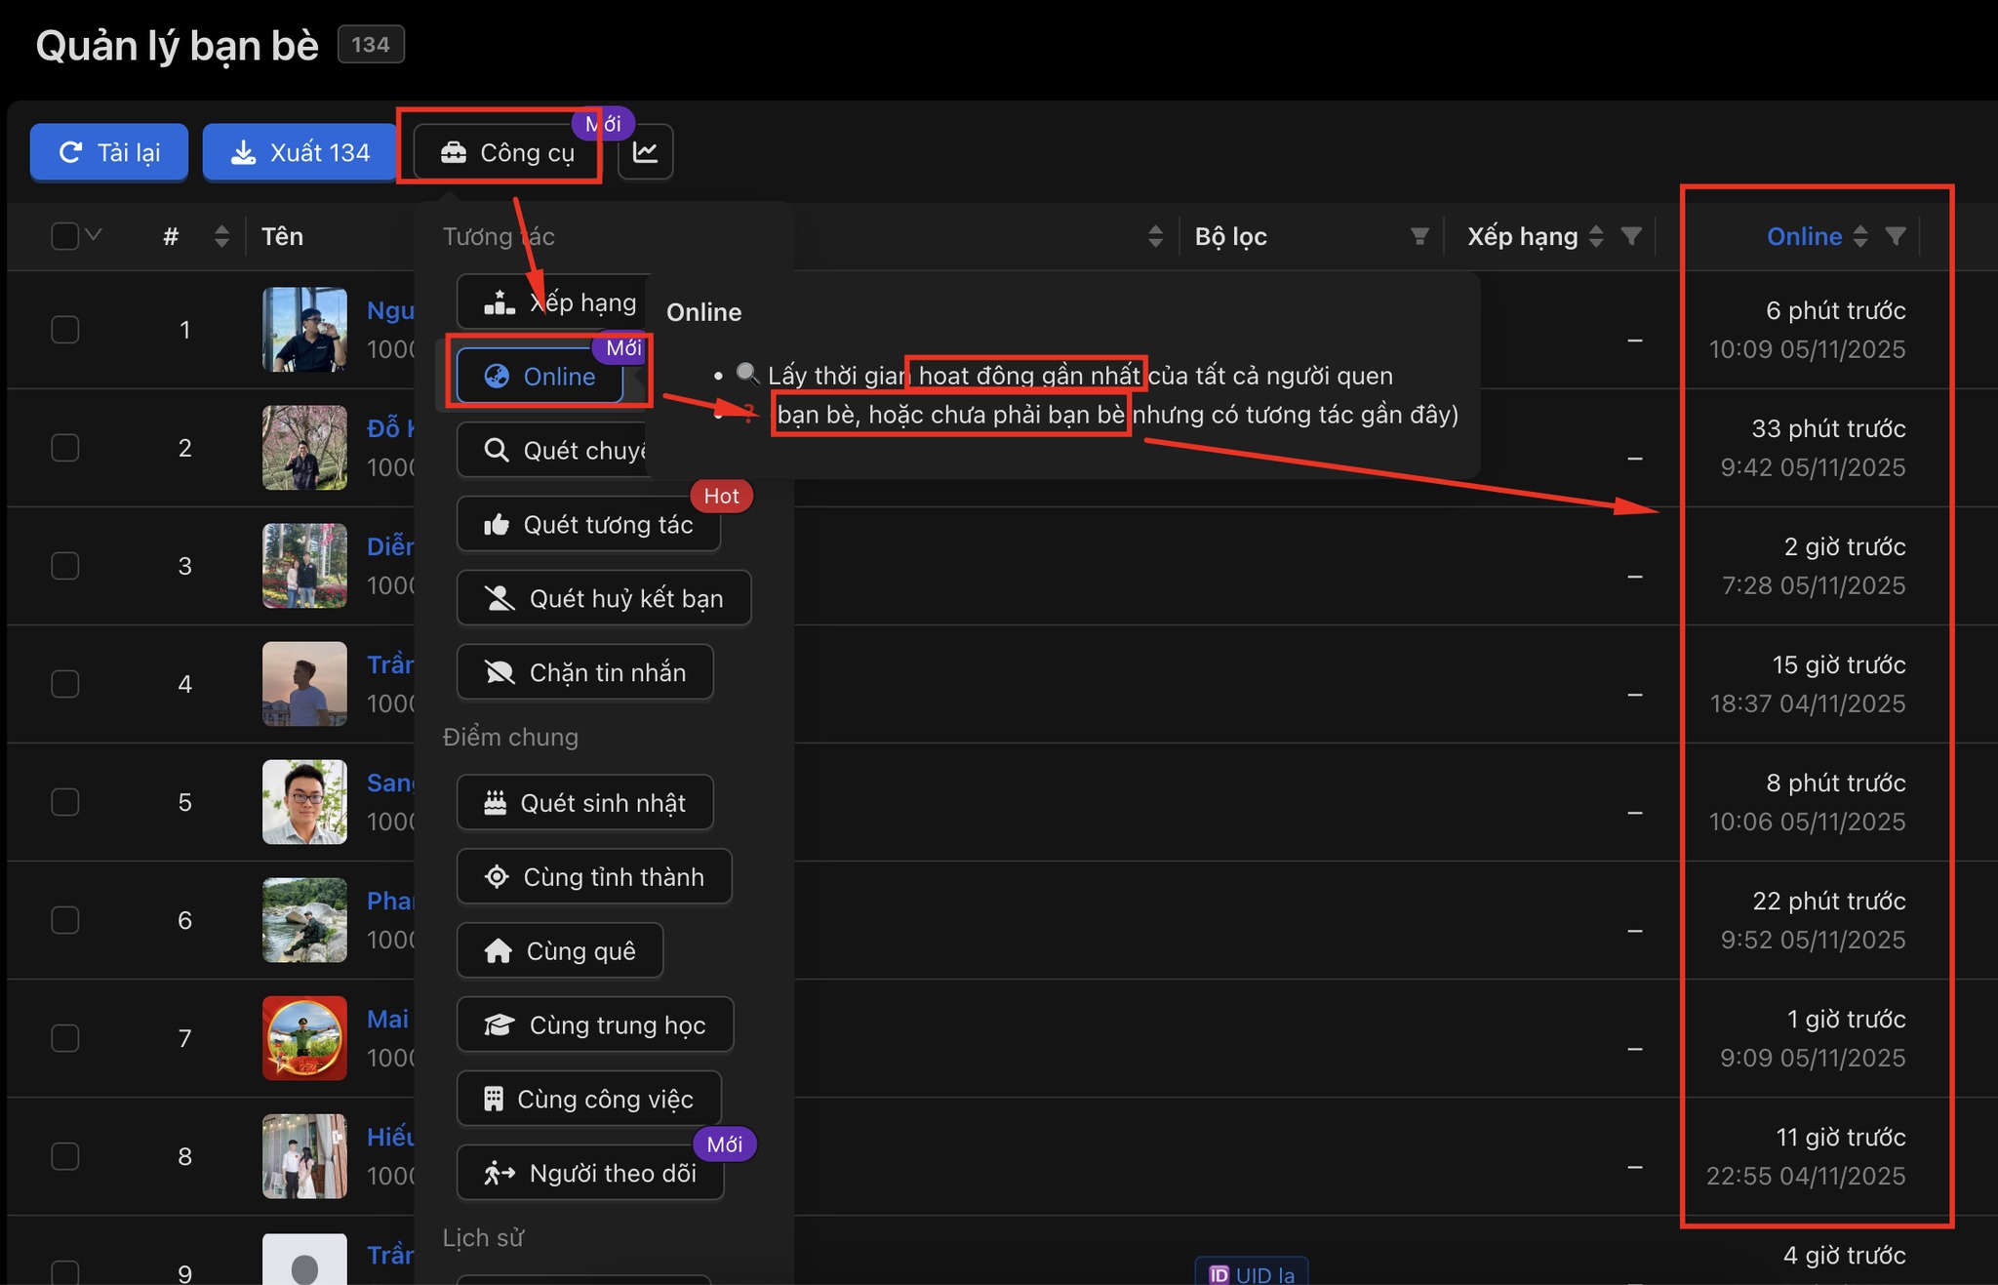Open avatar thumbnail in row 7
The height and width of the screenshot is (1285, 1998).
(304, 1038)
